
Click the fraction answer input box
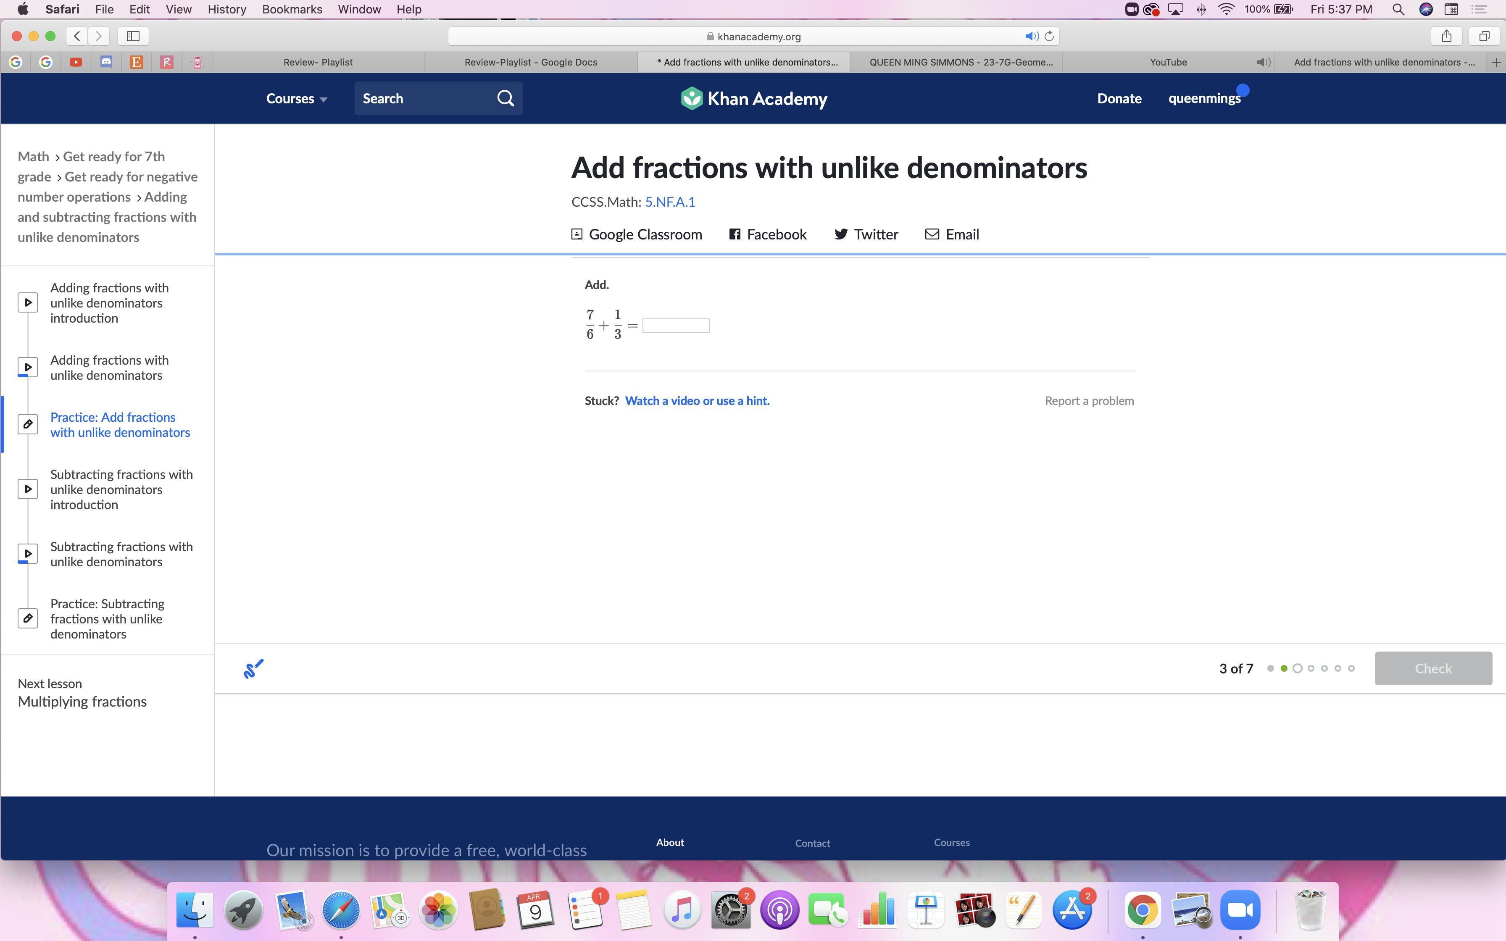click(676, 326)
